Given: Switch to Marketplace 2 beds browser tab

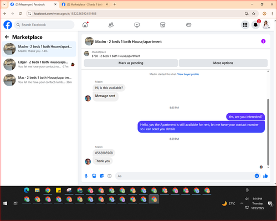Looking at the screenshot, I should click(85, 4).
